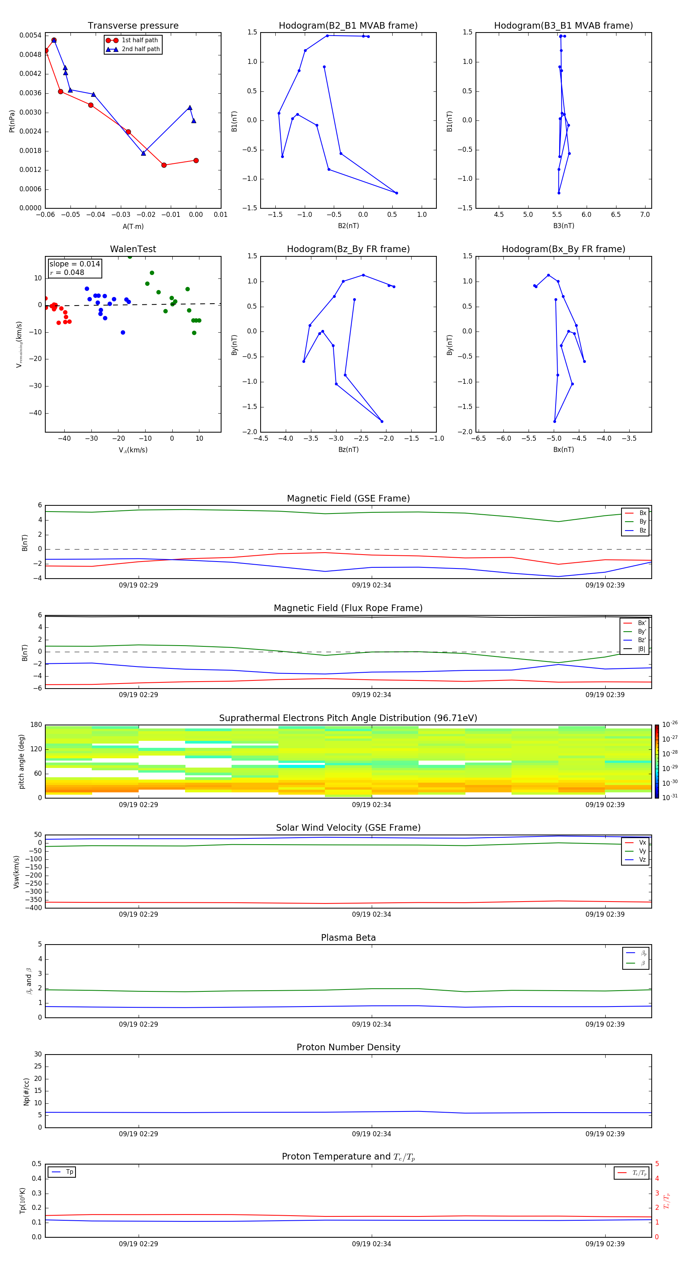Click the "Bz(nT)" x-axis label
The image size is (697, 1278).
(x=348, y=450)
